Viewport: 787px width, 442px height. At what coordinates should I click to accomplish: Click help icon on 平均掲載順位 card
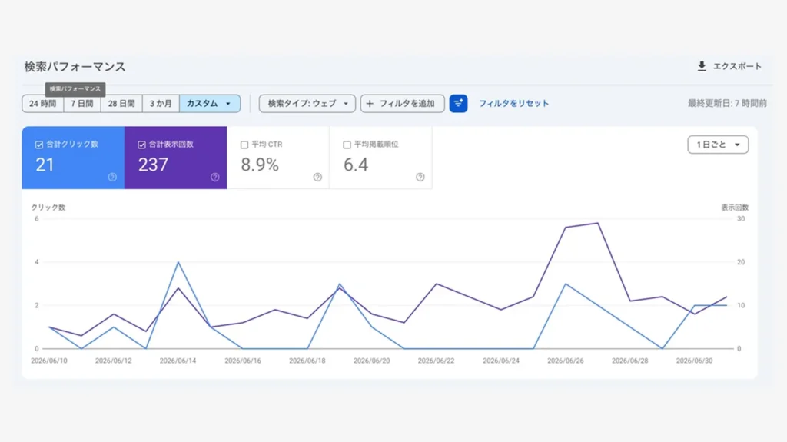click(x=420, y=178)
